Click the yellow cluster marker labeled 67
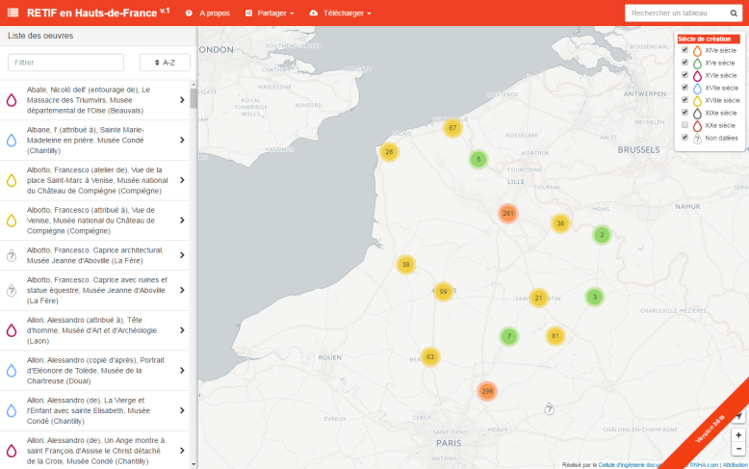The height and width of the screenshot is (469, 749). (452, 128)
